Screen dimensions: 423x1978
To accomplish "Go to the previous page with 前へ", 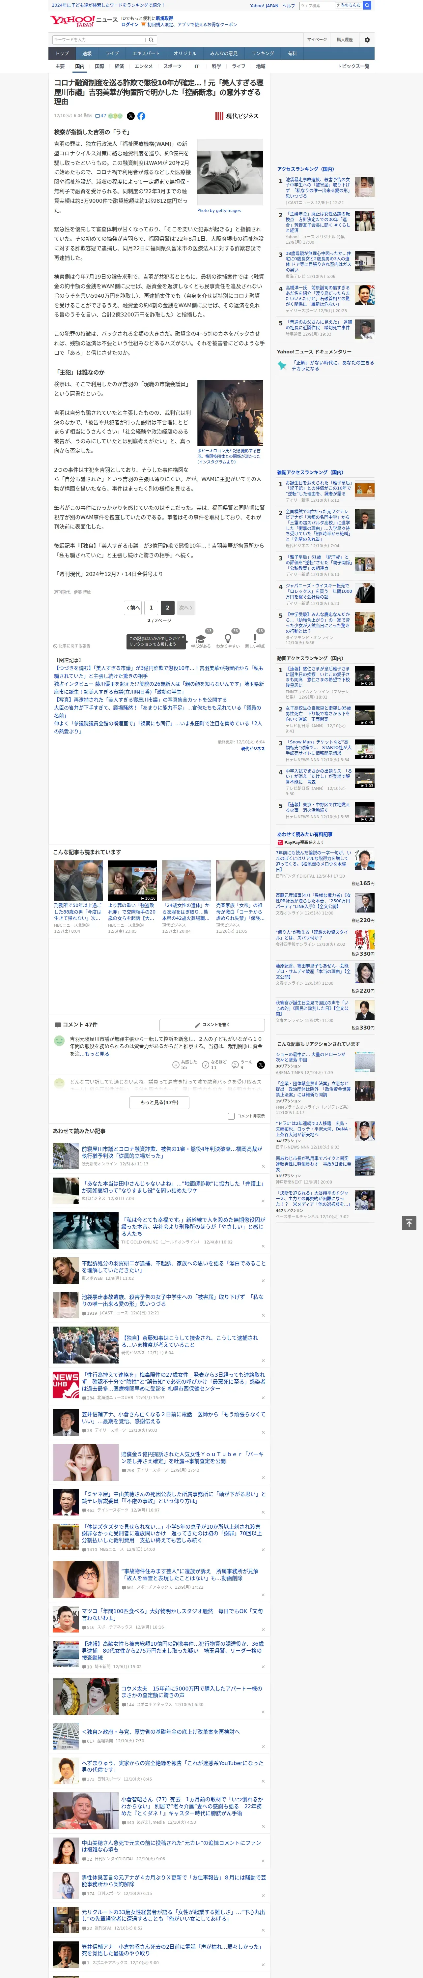I will click(x=133, y=607).
